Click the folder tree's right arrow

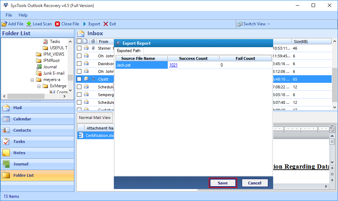[x=64, y=96]
